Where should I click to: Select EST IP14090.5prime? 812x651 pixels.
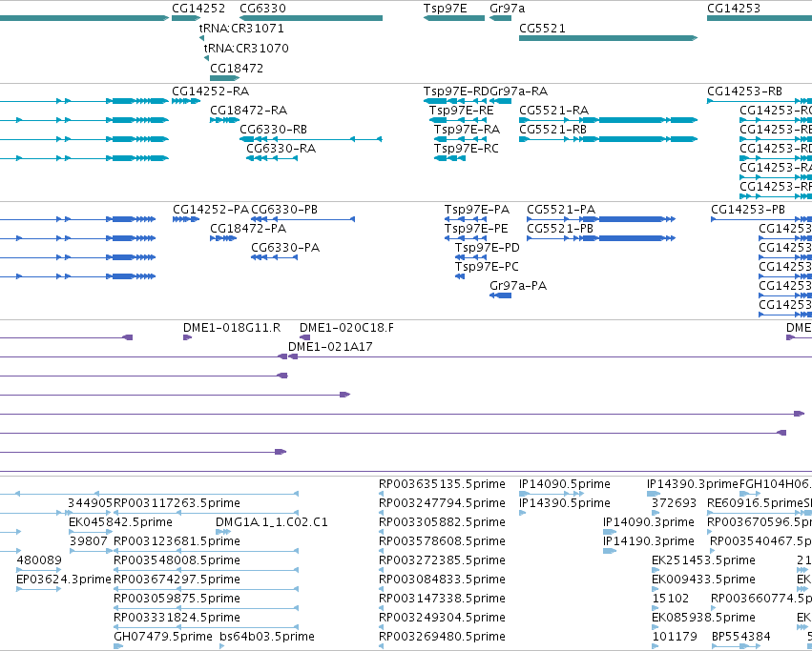click(x=565, y=484)
